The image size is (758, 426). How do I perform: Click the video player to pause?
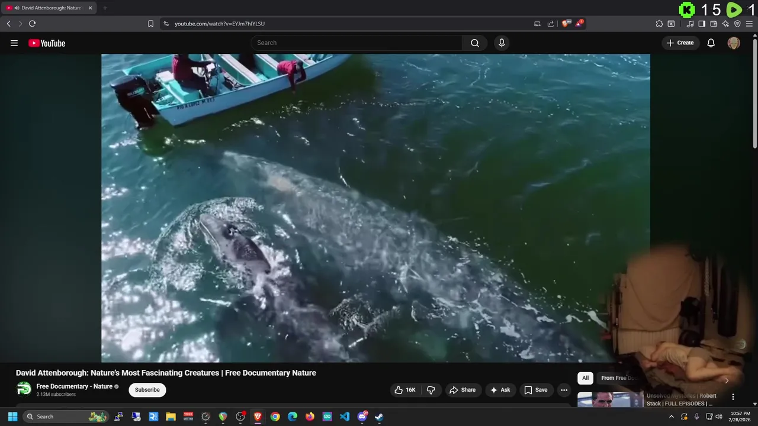tap(375, 208)
